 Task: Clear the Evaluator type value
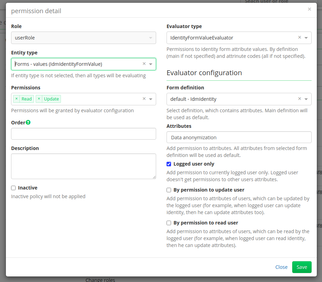(299, 37)
